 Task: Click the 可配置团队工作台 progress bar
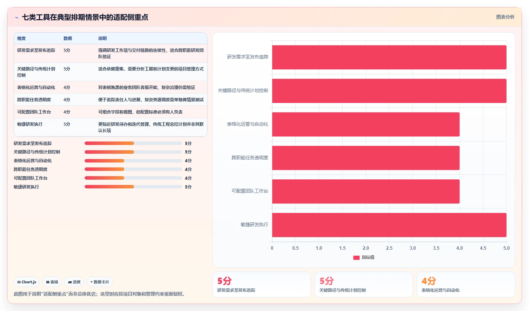click(x=133, y=178)
